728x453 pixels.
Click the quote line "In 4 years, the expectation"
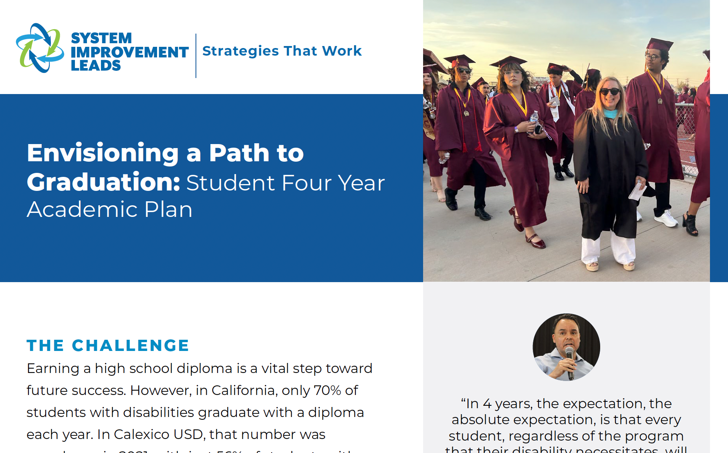[x=566, y=403]
